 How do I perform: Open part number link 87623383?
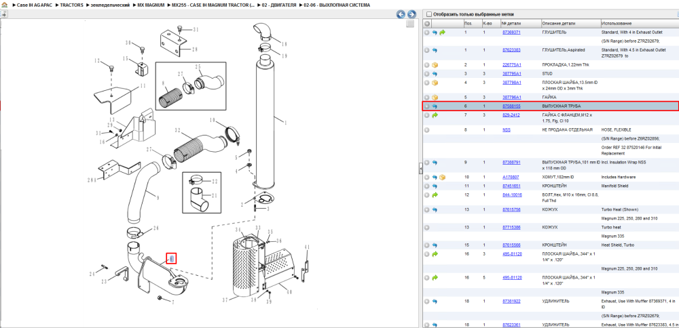click(511, 50)
